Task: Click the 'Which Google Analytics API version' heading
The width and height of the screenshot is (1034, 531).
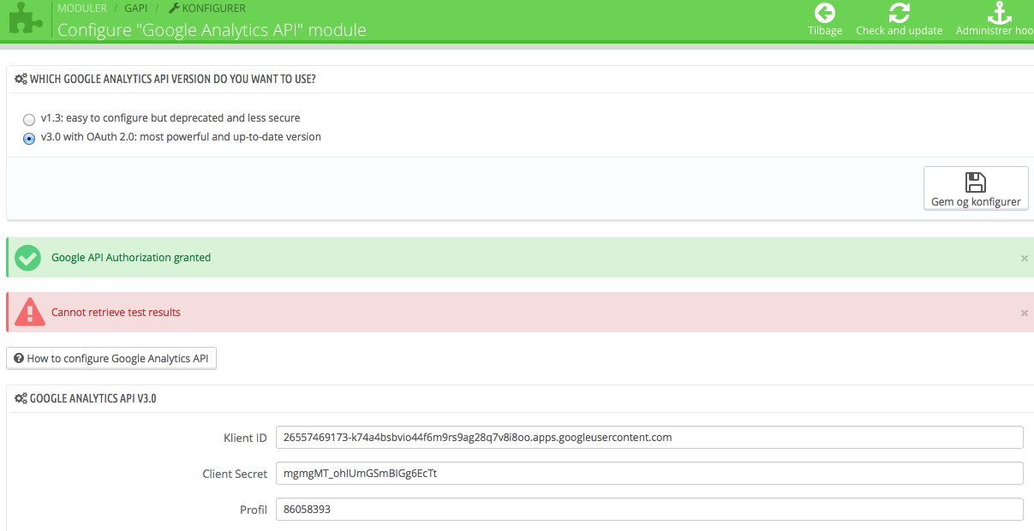Action: pyautogui.click(x=172, y=79)
